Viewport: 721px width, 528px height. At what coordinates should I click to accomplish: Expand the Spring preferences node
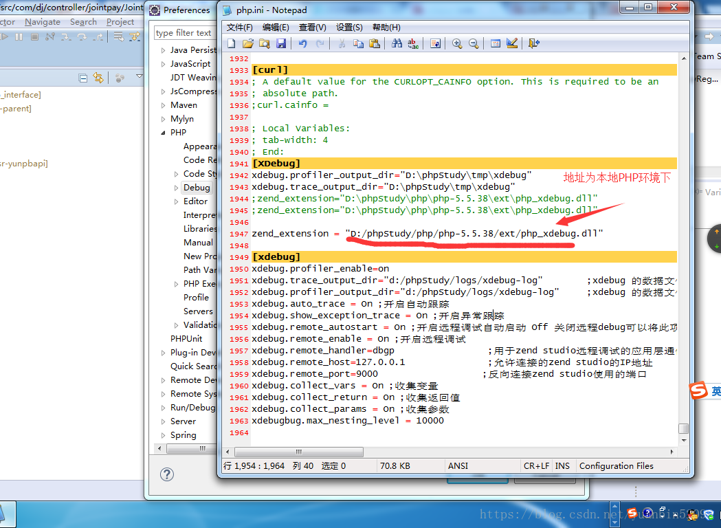[x=163, y=436]
